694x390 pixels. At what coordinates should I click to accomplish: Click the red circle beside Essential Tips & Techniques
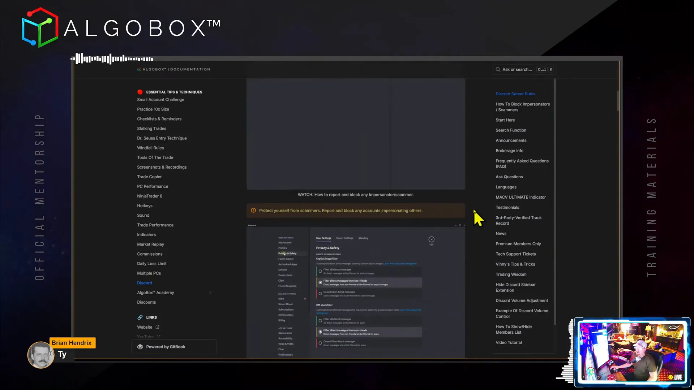(140, 92)
